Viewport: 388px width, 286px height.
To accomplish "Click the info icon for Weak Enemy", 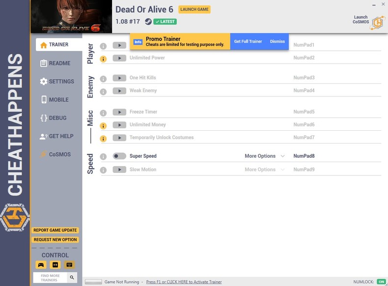I will click(x=103, y=92).
